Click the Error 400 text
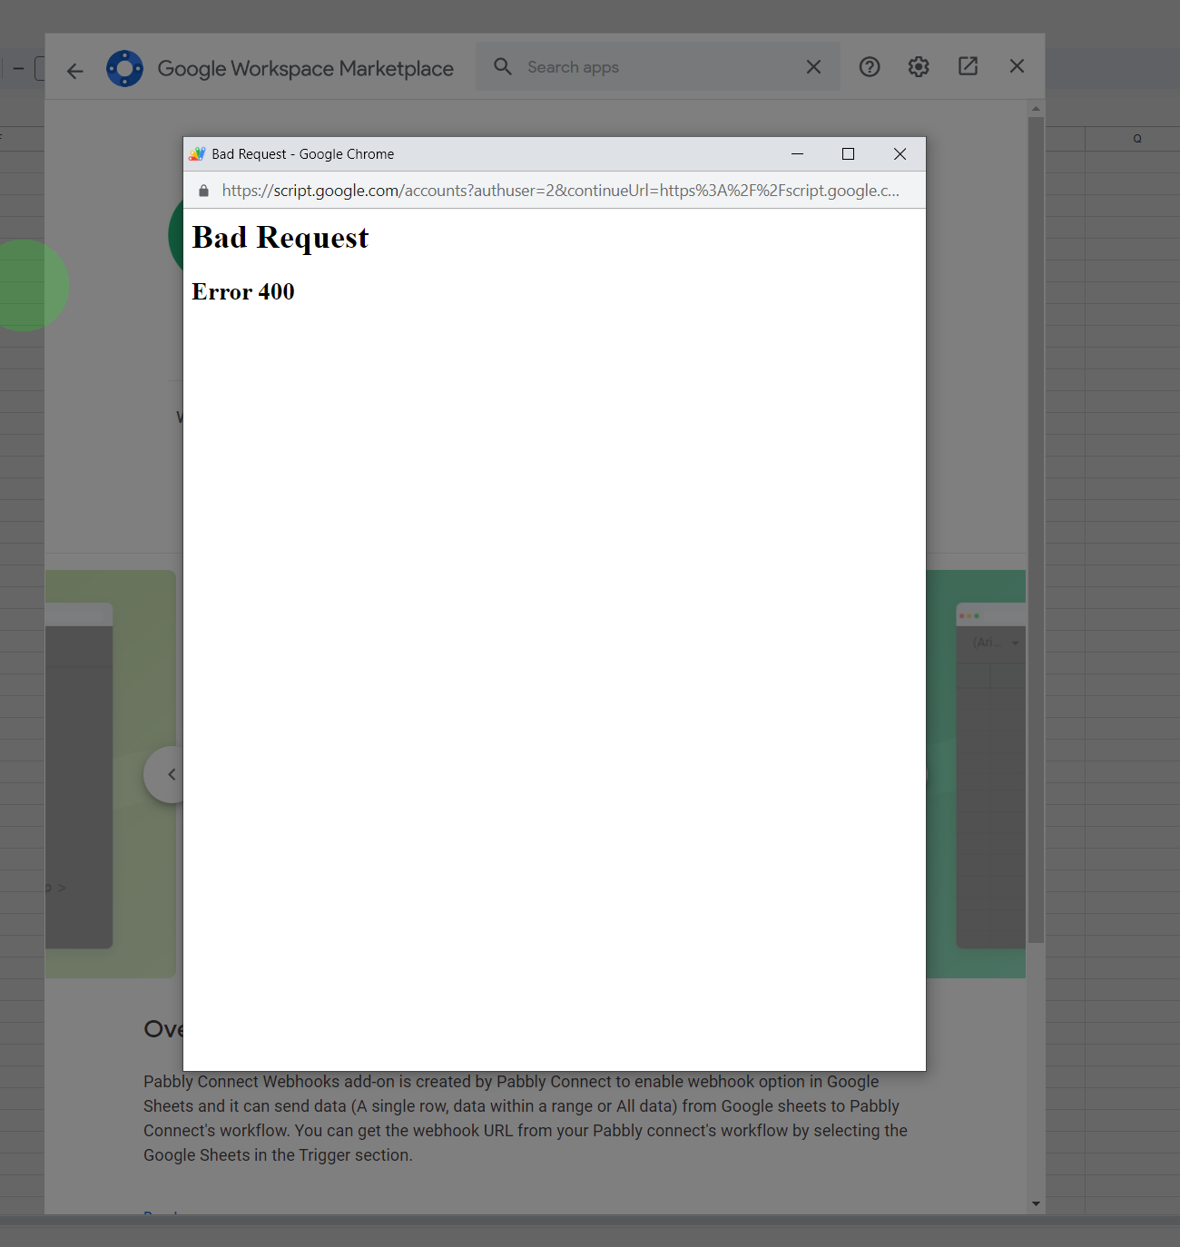The width and height of the screenshot is (1180, 1247). [243, 291]
